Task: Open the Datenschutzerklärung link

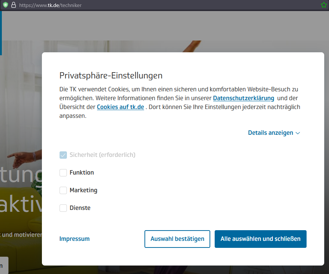Action: click(x=243, y=98)
